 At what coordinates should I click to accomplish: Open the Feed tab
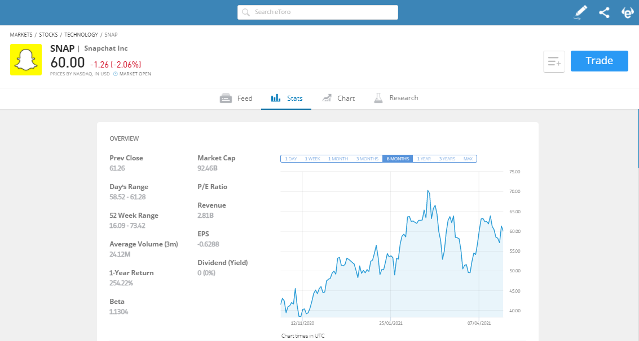pyautogui.click(x=236, y=98)
